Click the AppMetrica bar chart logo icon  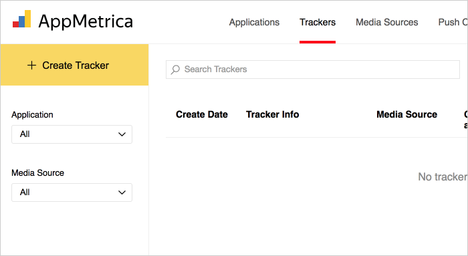(21, 19)
